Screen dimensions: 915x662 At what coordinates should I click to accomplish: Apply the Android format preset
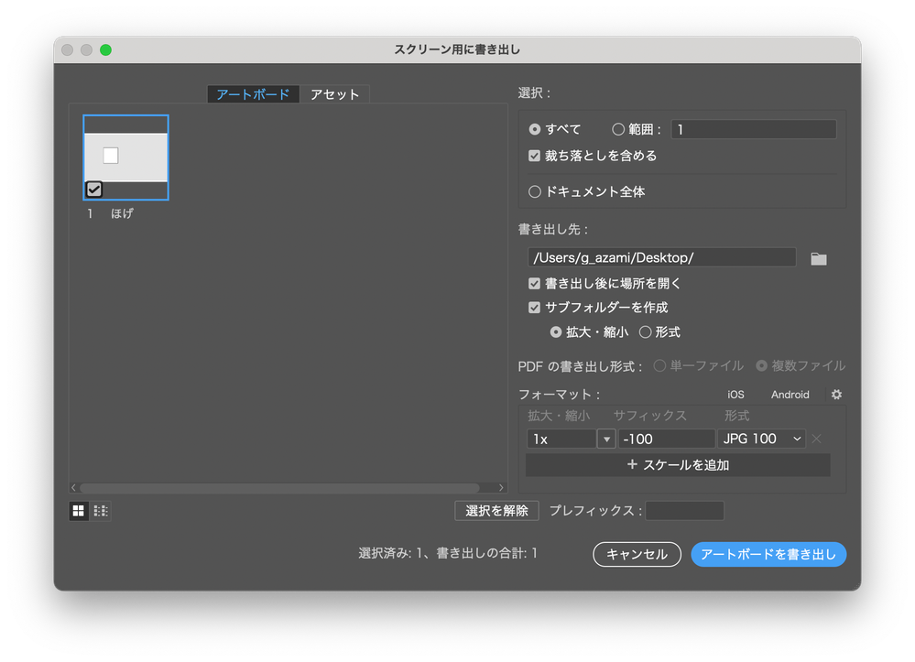pyautogui.click(x=789, y=395)
